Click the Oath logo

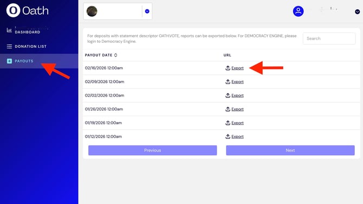click(x=27, y=10)
